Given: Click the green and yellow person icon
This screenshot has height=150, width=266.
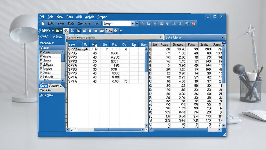Looking at the screenshot, I should [x=78, y=31].
